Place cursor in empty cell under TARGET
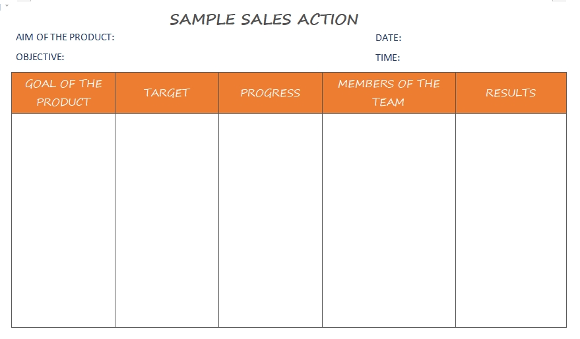This screenshot has height=339, width=580. [x=167, y=220]
